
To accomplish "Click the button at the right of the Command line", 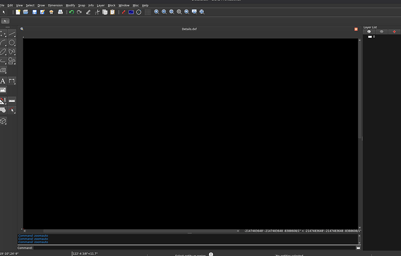I will point(359,248).
